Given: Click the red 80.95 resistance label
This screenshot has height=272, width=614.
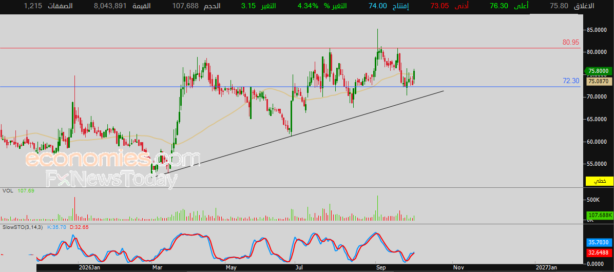Looking at the screenshot, I should (x=570, y=42).
